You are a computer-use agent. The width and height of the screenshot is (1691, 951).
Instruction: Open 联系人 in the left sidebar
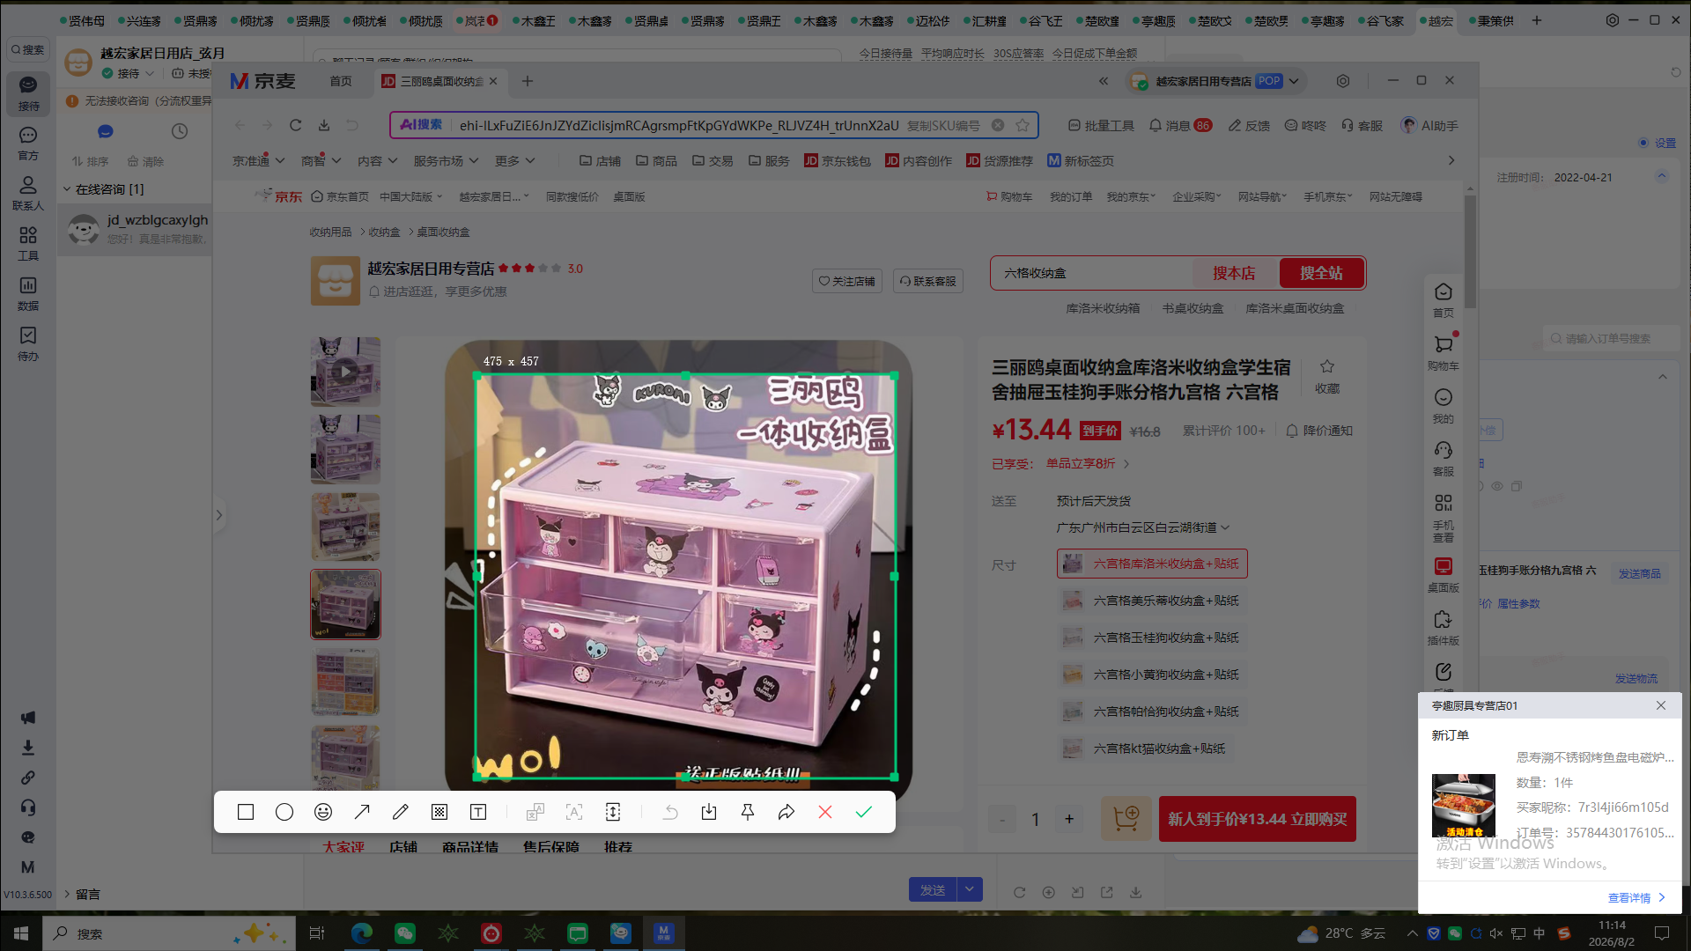tap(28, 193)
